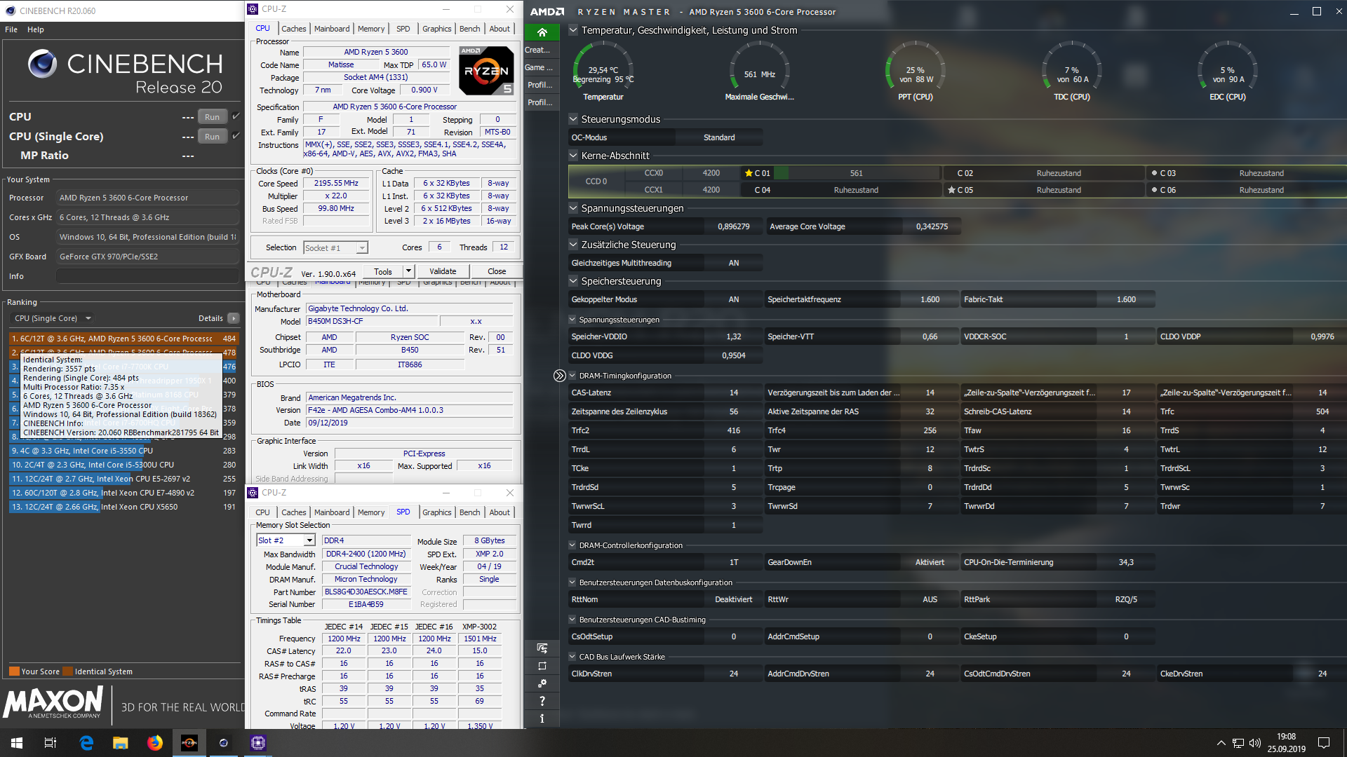Click the reset/loop square arrows icon
This screenshot has width=1347, height=757.
coord(542,666)
